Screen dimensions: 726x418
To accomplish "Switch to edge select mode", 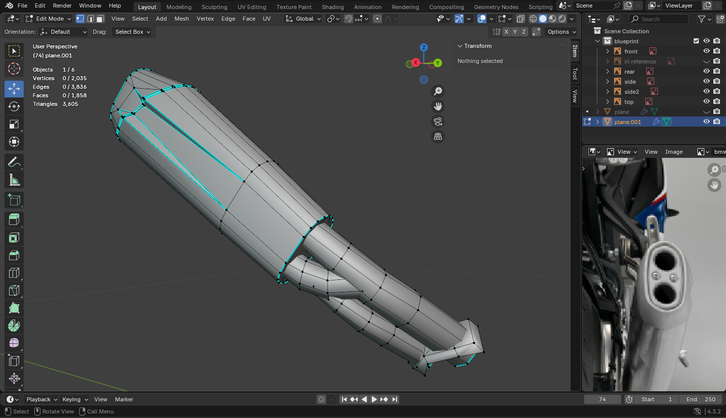I will point(90,19).
